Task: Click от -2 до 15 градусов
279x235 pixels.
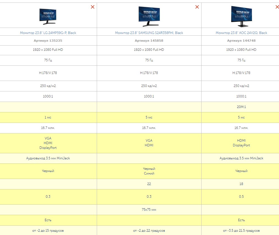Action: tap(48, 231)
